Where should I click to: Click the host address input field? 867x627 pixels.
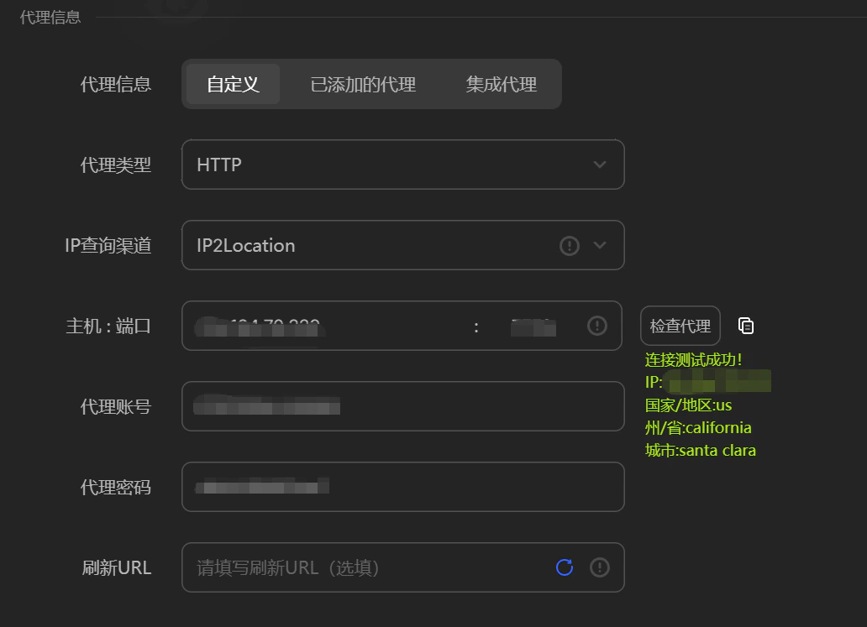[319, 326]
